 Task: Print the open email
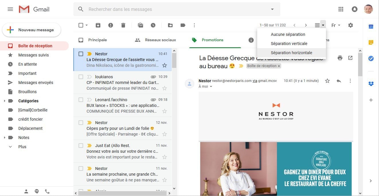pos(340,58)
